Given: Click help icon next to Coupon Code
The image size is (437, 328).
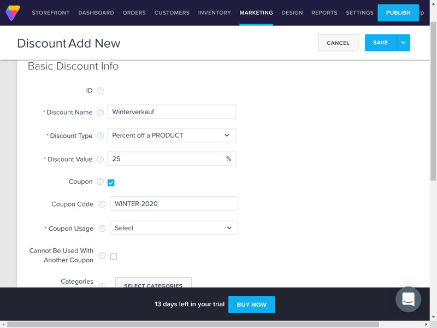Looking at the screenshot, I should pos(102,204).
